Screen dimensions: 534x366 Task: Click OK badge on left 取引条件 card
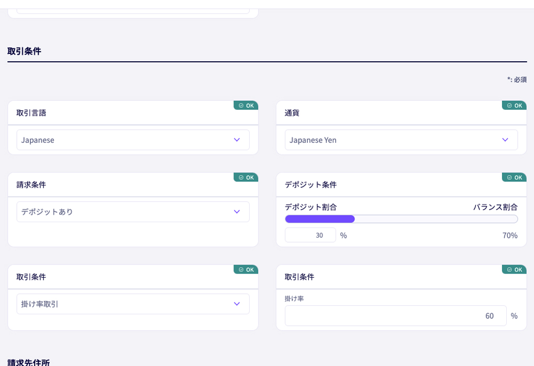tap(246, 269)
